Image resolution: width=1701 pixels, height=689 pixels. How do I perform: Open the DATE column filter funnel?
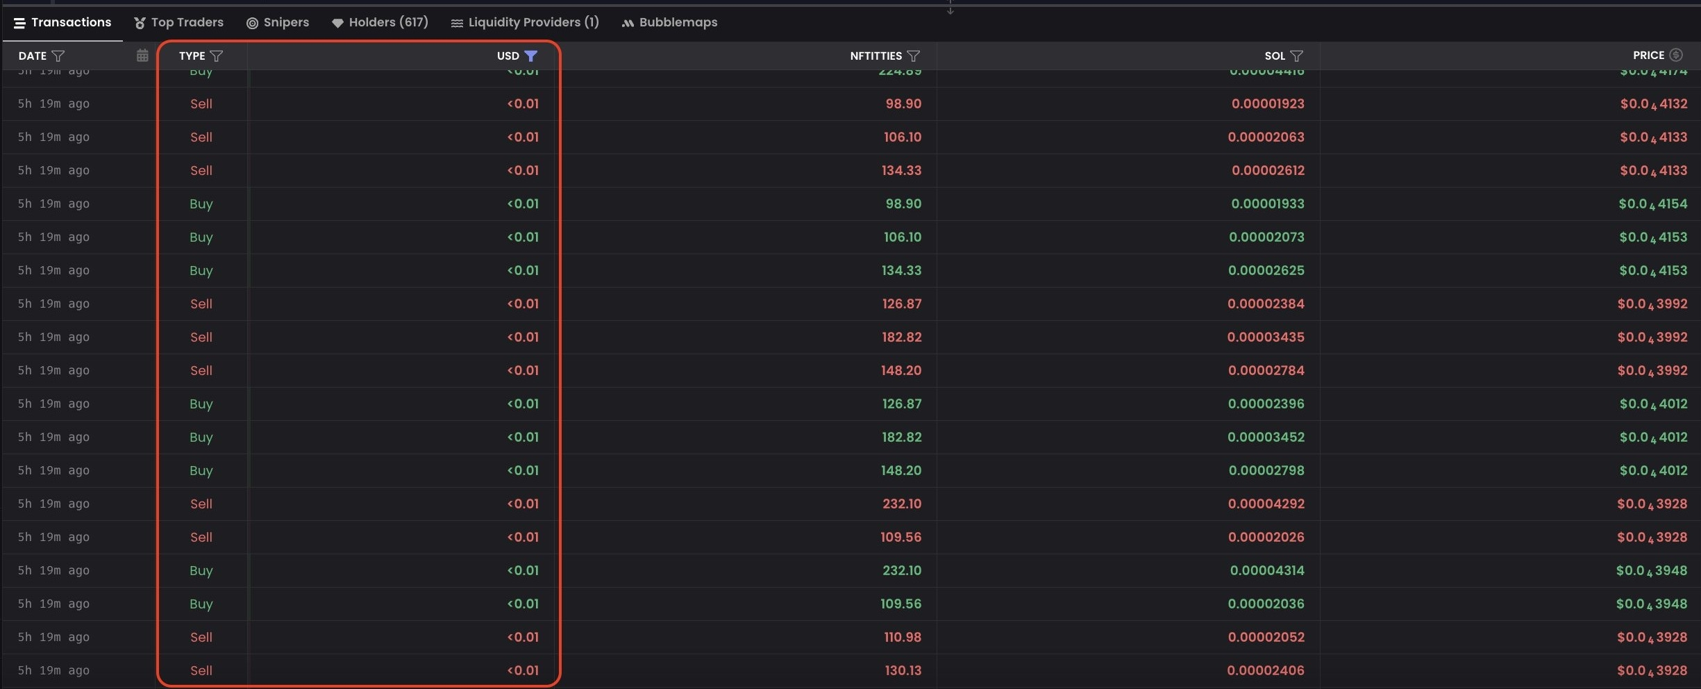pos(58,56)
